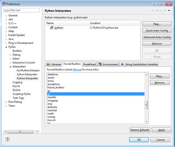Select IronPython Interpreter tree item
175x147 pixels.
(x=28, y=71)
